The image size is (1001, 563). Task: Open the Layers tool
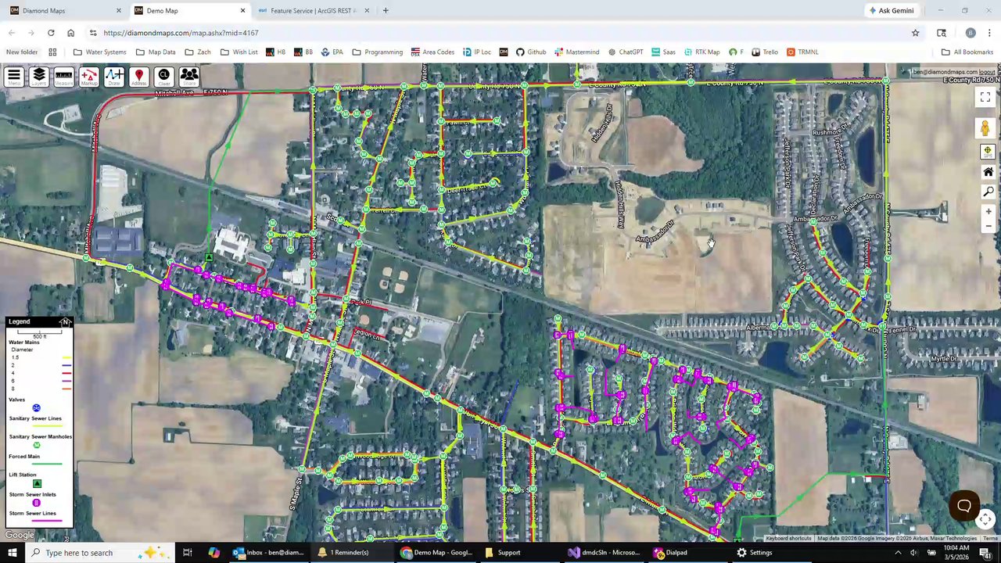pyautogui.click(x=38, y=77)
